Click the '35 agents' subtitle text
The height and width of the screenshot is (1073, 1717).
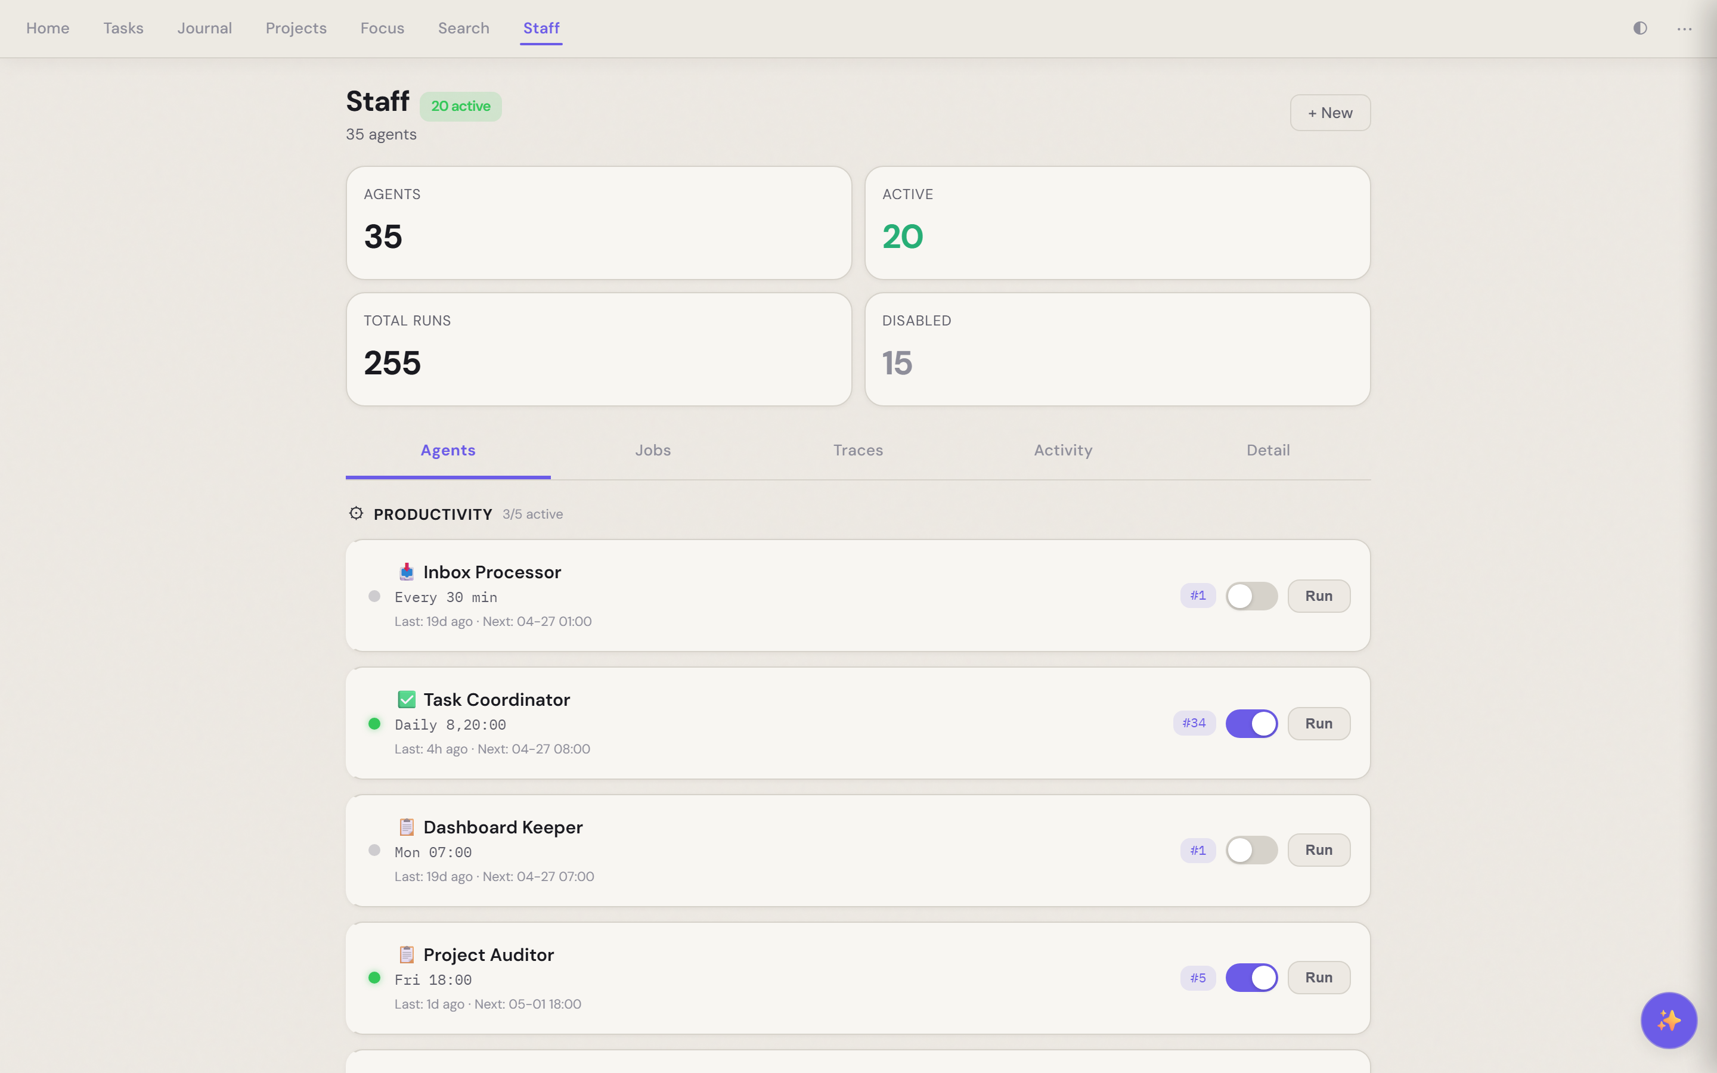pos(381,135)
